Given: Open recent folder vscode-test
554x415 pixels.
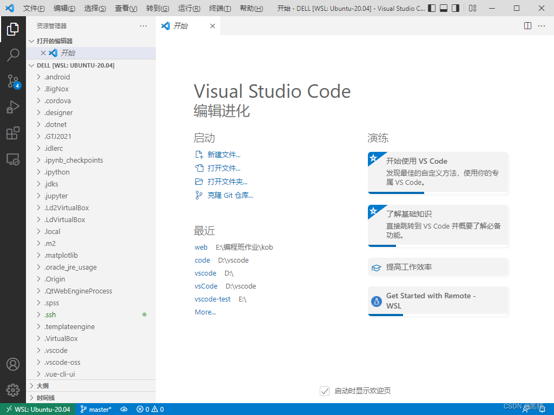Looking at the screenshot, I should tap(212, 299).
